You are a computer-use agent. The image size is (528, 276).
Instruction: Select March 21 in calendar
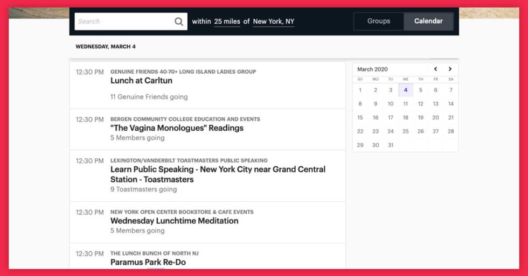[x=451, y=118]
